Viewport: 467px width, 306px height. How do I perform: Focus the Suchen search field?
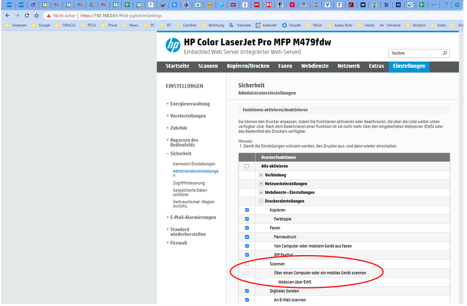pyautogui.click(x=416, y=53)
